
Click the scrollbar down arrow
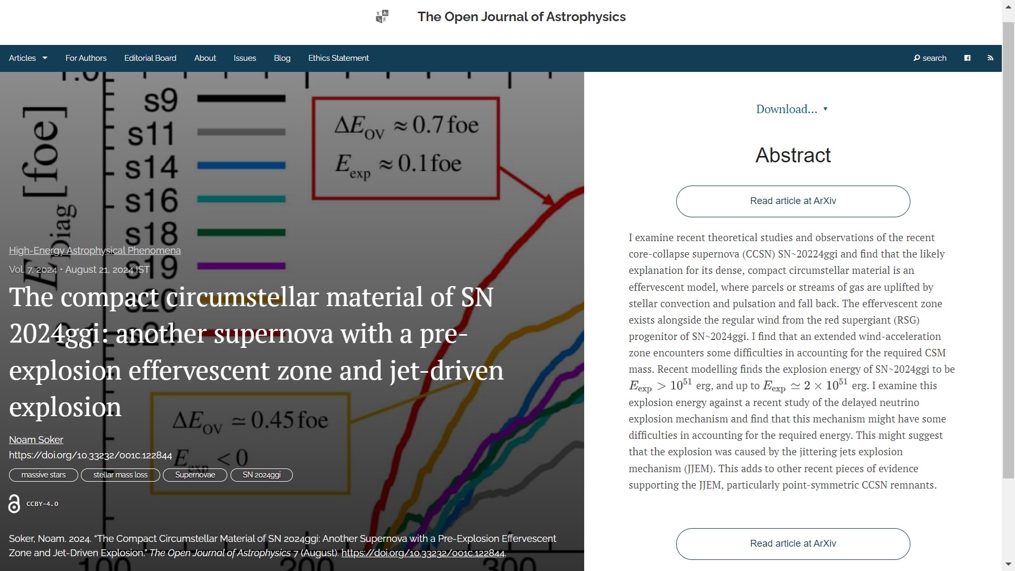click(1008, 565)
